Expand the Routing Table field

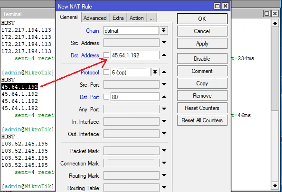(x=164, y=188)
